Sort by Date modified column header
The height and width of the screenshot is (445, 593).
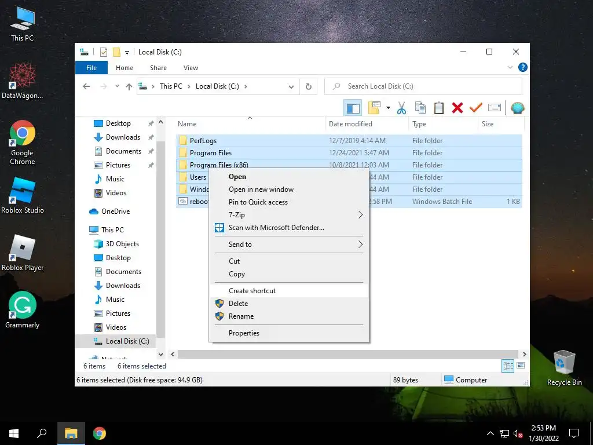367,124
